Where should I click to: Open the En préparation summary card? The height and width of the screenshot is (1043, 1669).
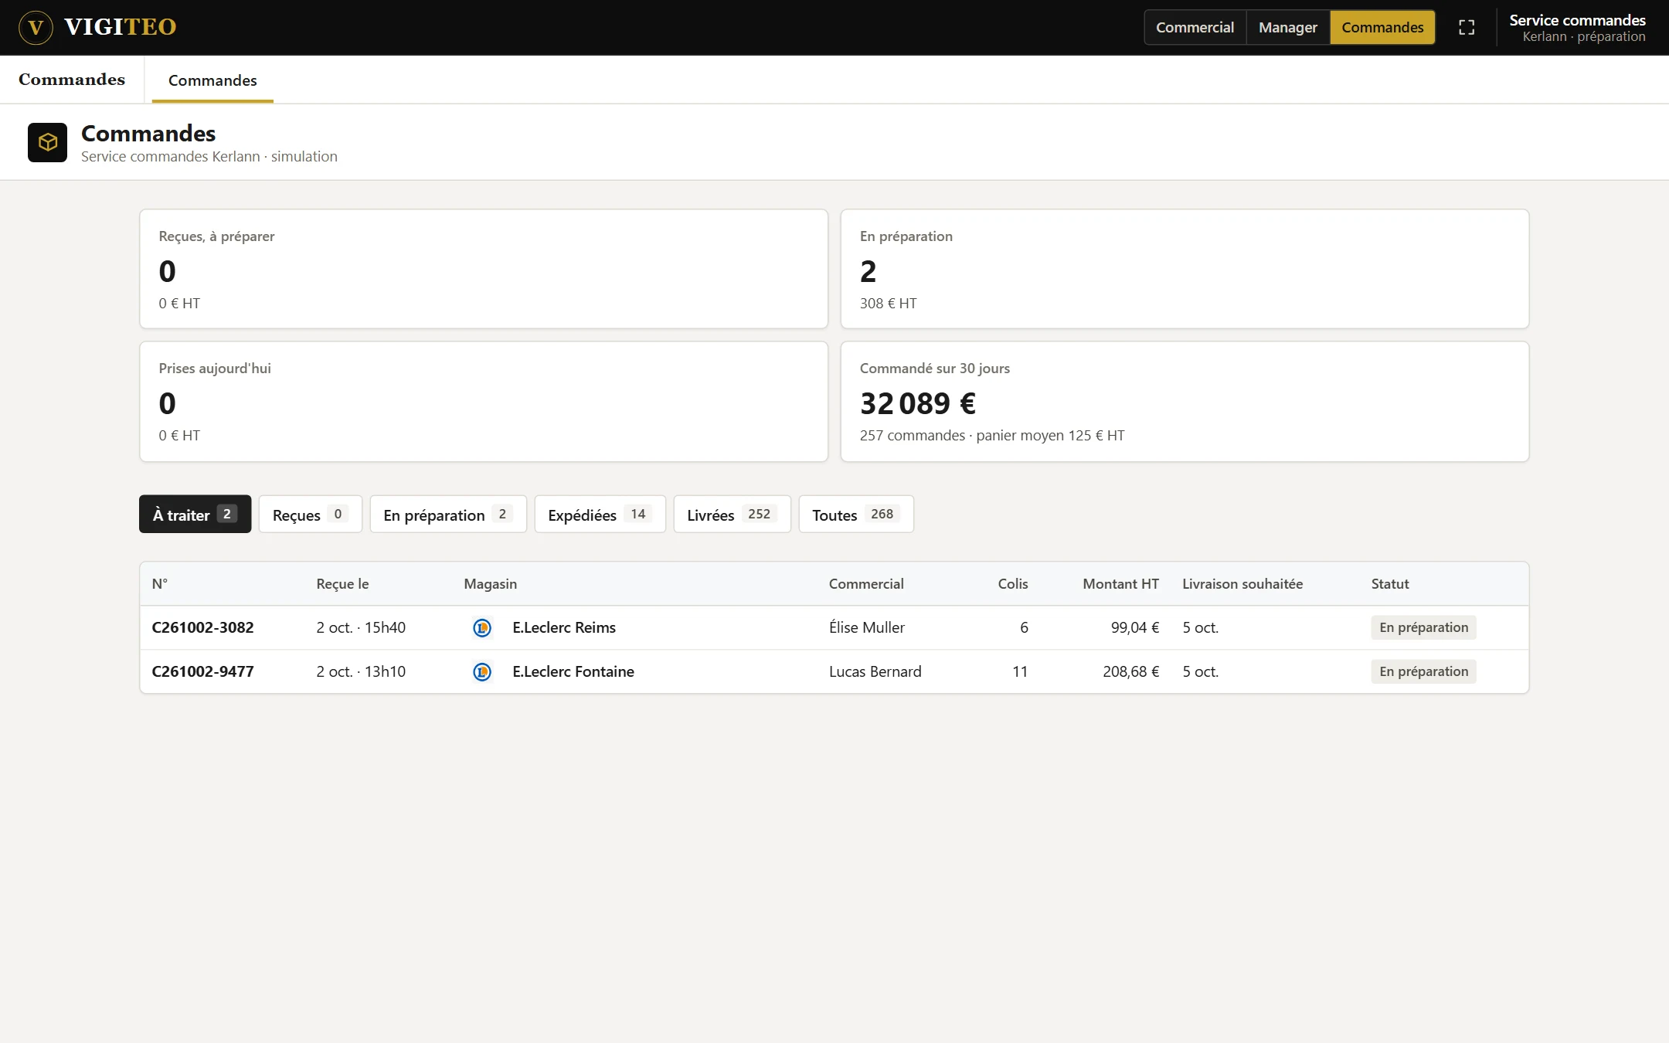[1185, 269]
